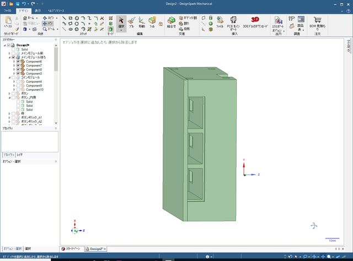The image size is (353, 261).
Task: Close the Design2 document tab
Action: pyautogui.click(x=105, y=249)
